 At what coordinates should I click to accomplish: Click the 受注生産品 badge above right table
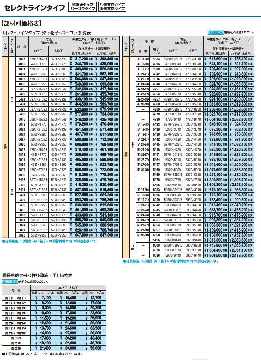pos(215,32)
